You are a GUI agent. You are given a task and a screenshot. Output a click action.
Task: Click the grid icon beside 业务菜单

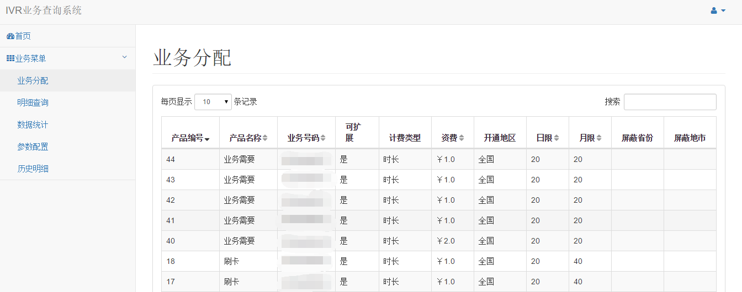10,58
